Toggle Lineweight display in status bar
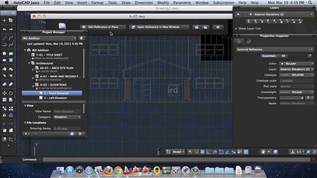 point(240,152)
